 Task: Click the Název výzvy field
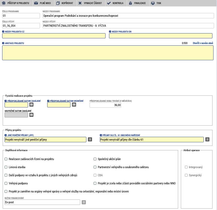128,26
